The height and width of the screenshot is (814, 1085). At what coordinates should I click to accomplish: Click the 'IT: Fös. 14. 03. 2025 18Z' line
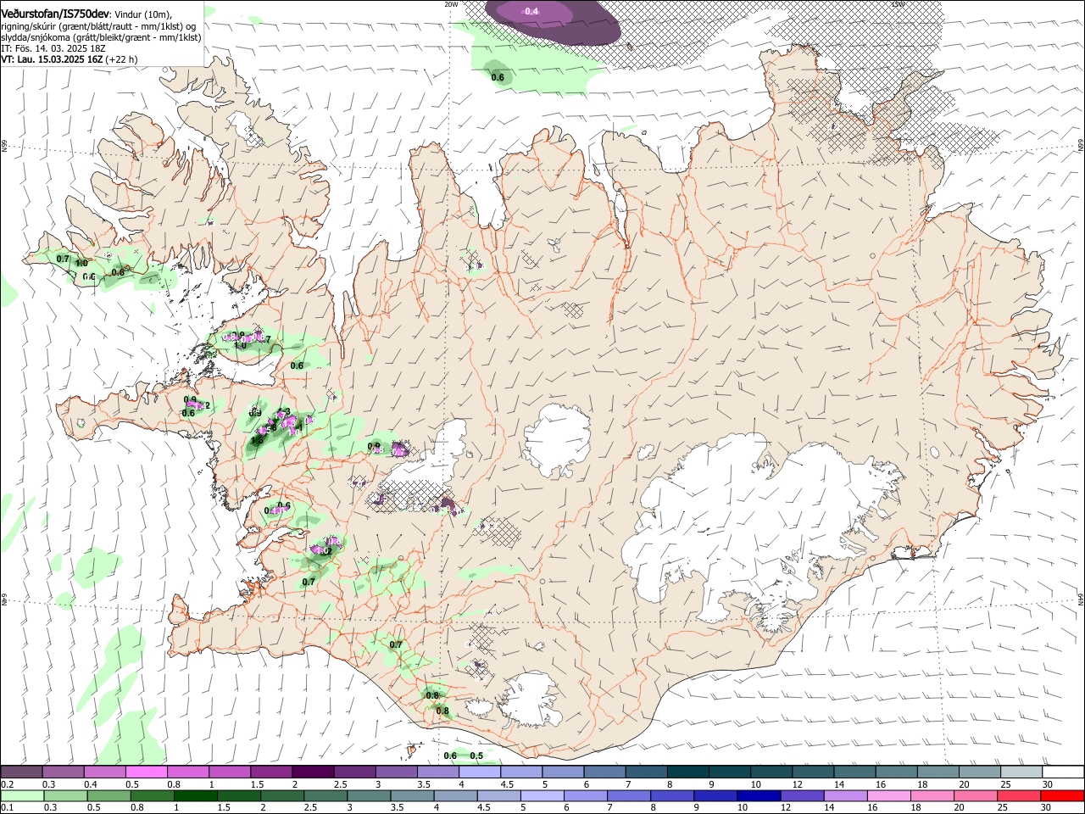53,48
